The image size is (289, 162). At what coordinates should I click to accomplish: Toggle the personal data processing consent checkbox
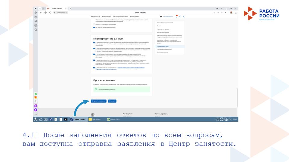[94, 48]
